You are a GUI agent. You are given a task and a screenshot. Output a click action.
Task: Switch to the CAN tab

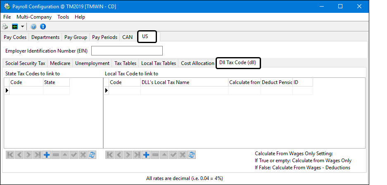(x=127, y=37)
